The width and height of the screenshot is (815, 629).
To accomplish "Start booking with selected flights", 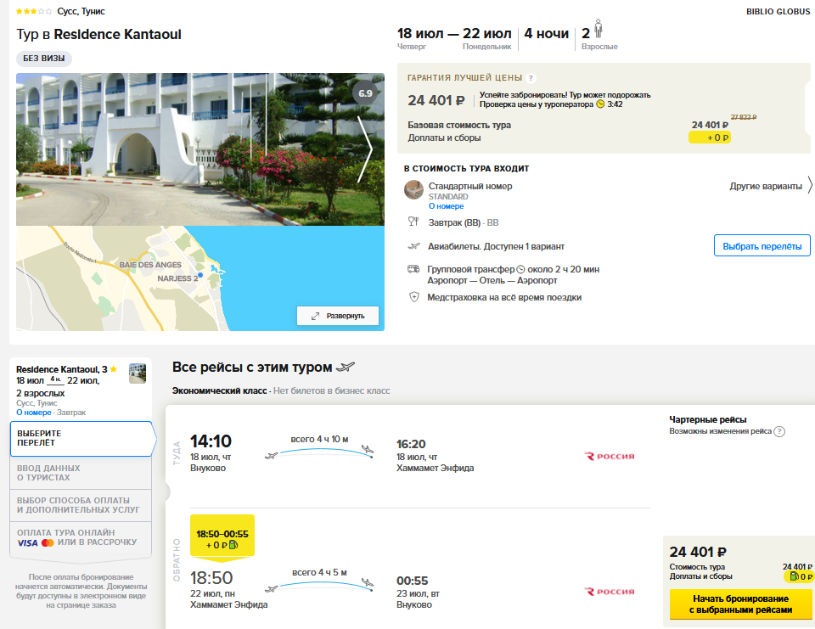I will click(740, 604).
